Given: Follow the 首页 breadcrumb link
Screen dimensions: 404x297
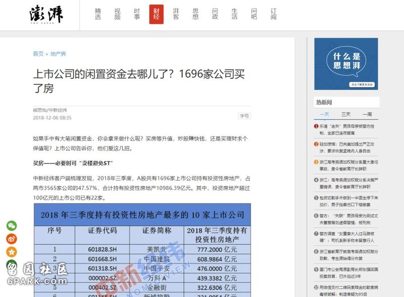Looking at the screenshot, I should click(38, 54).
